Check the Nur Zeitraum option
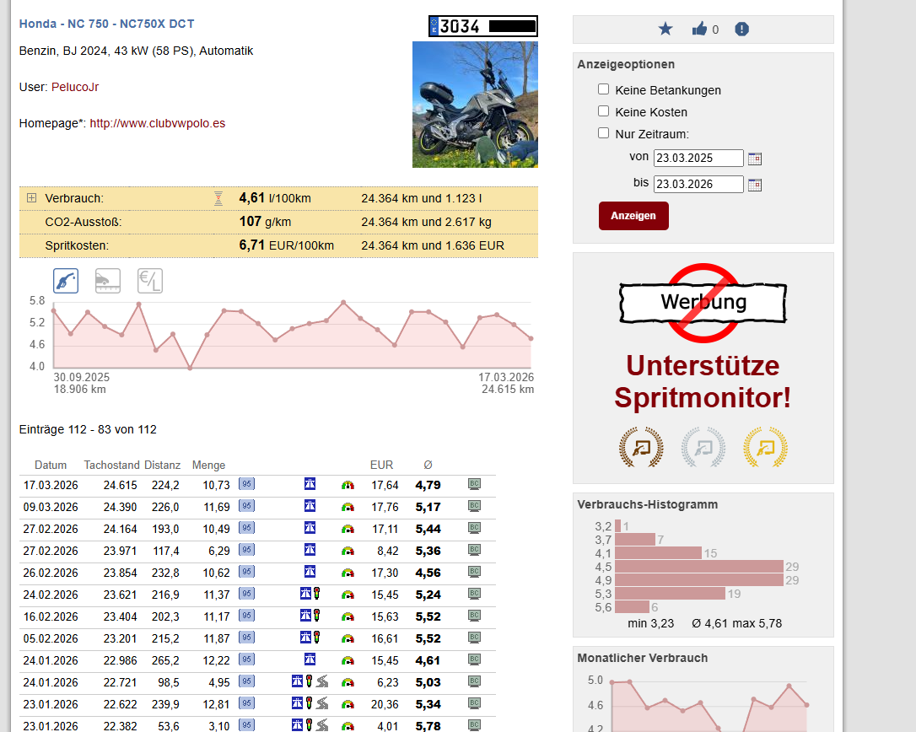The height and width of the screenshot is (732, 916). point(603,133)
